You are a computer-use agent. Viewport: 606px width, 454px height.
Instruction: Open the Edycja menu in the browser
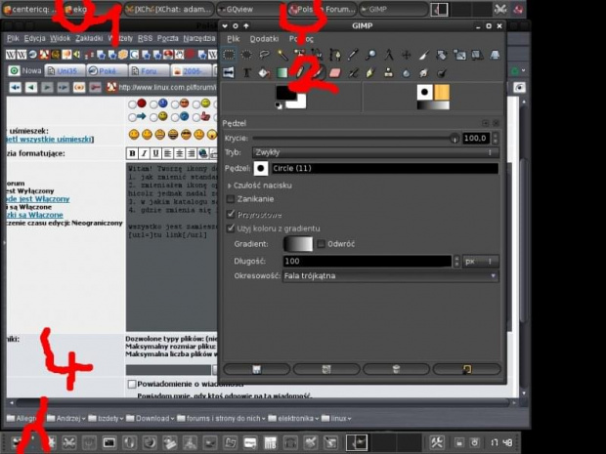point(35,38)
